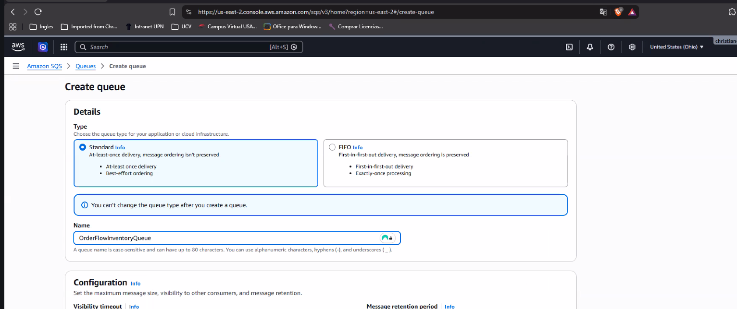Viewport: 737px width, 309px height.
Task: Select the Standard queue type
Action: pyautogui.click(x=83, y=147)
